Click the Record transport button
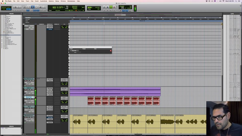This screenshot has height=136, width=242. tap(114, 7)
